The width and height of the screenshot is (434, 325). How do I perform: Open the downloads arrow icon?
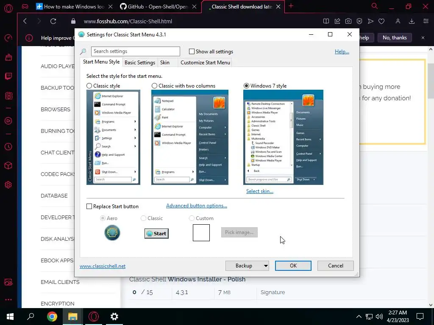[412, 21]
